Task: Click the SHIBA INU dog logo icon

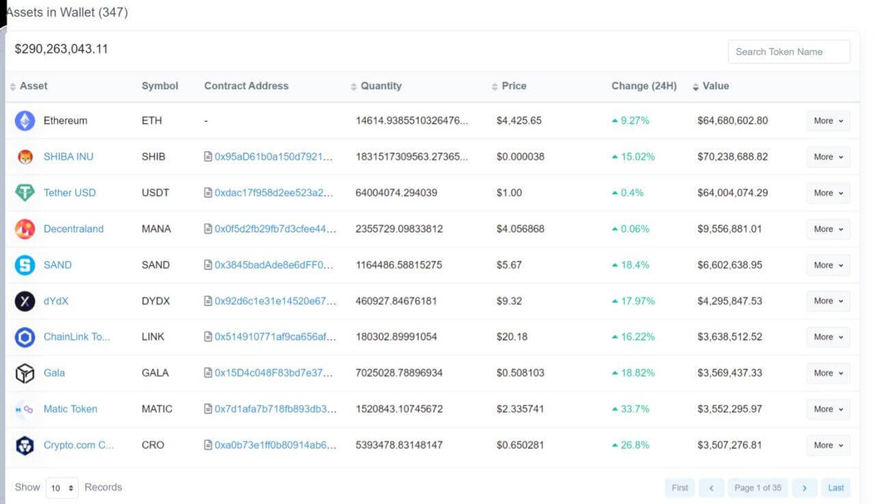Action: coord(25,157)
